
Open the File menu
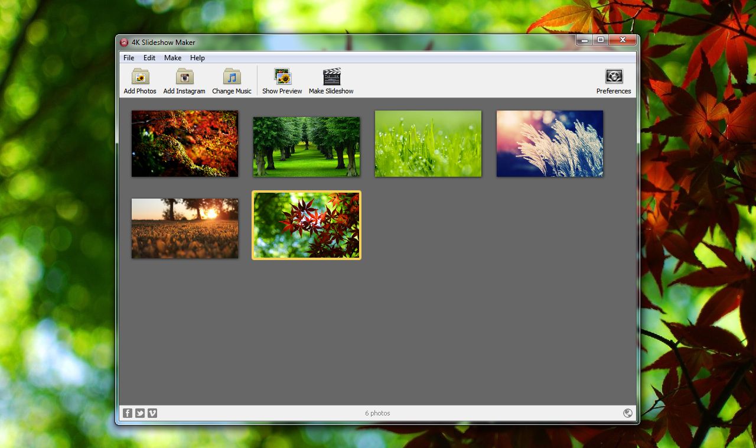[x=128, y=58]
